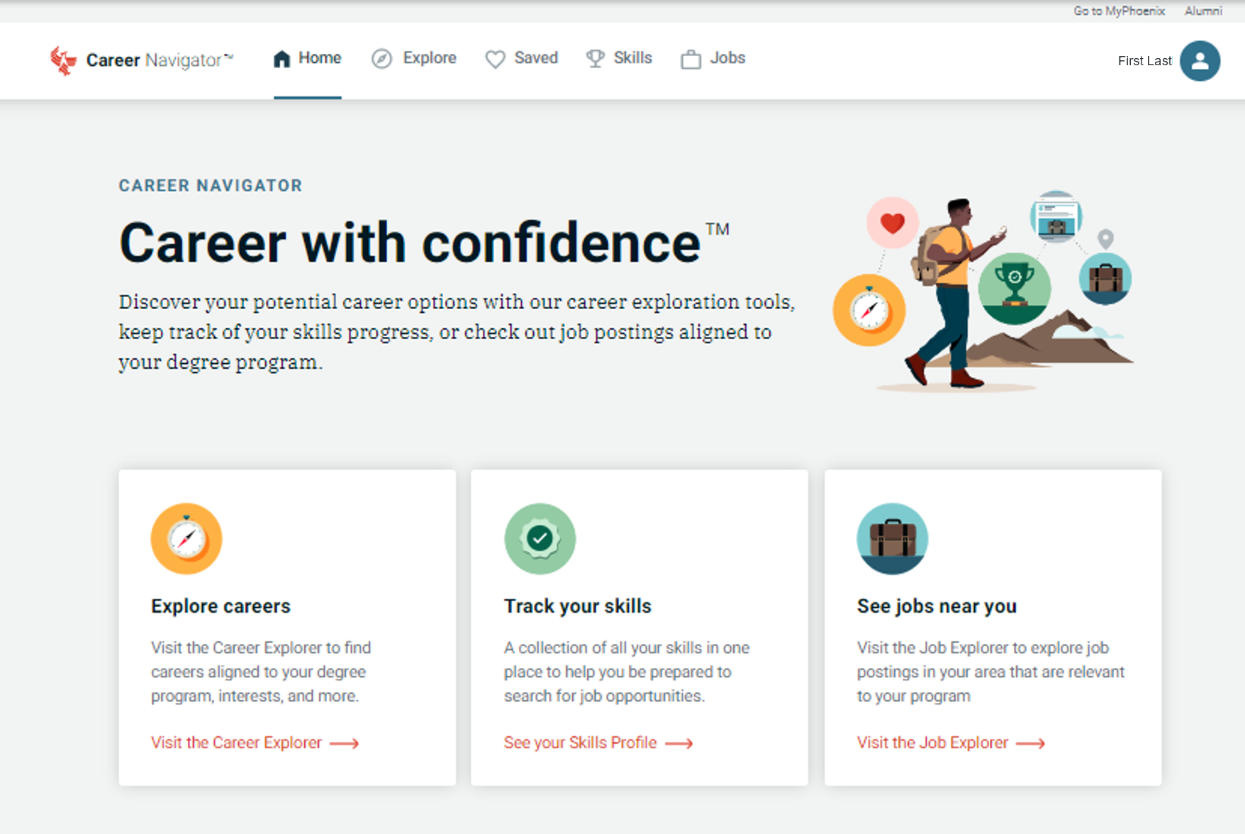Go to the Saved tab
Image resolution: width=1245 pixels, height=834 pixels.
click(522, 58)
